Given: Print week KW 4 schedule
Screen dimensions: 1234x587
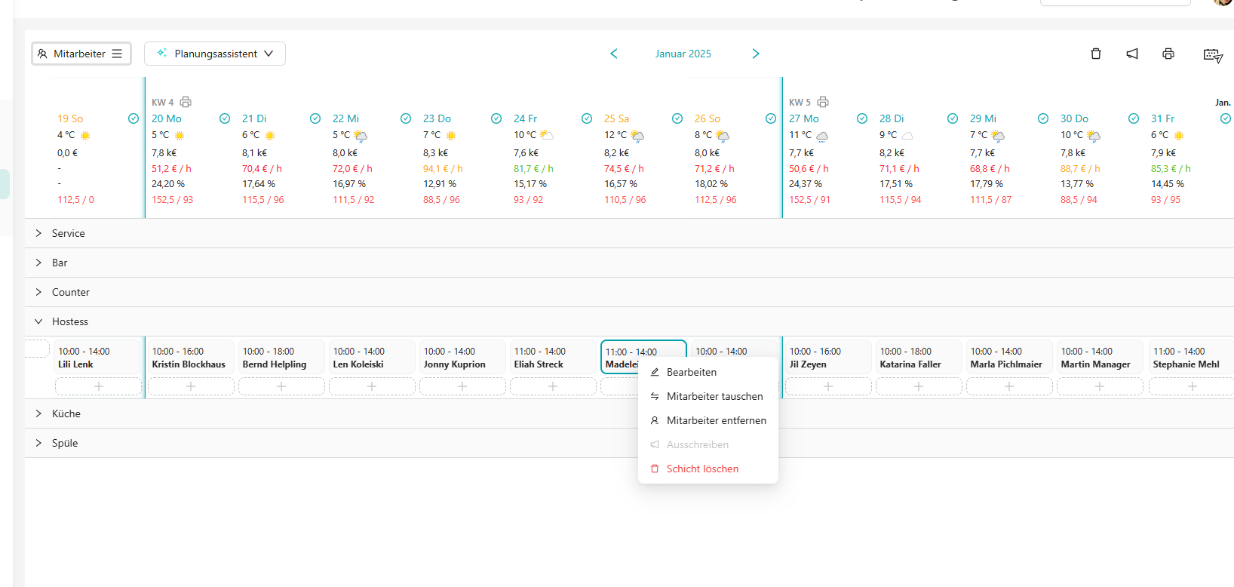Looking at the screenshot, I should point(186,102).
